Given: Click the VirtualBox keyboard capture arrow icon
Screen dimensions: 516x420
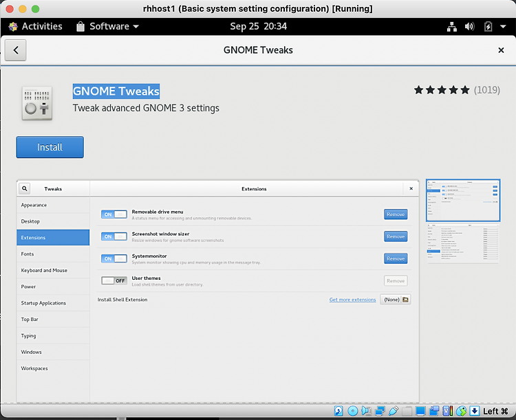Looking at the screenshot, I should pyautogui.click(x=475, y=411).
